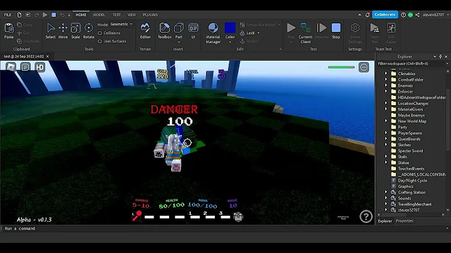Switch to the Explorer panel tab

[x=385, y=221]
